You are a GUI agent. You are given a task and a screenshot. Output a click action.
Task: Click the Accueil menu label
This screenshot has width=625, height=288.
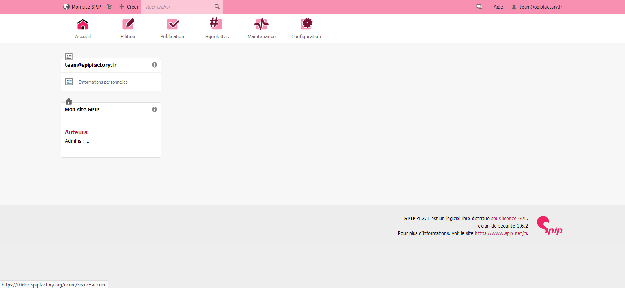coord(83,37)
